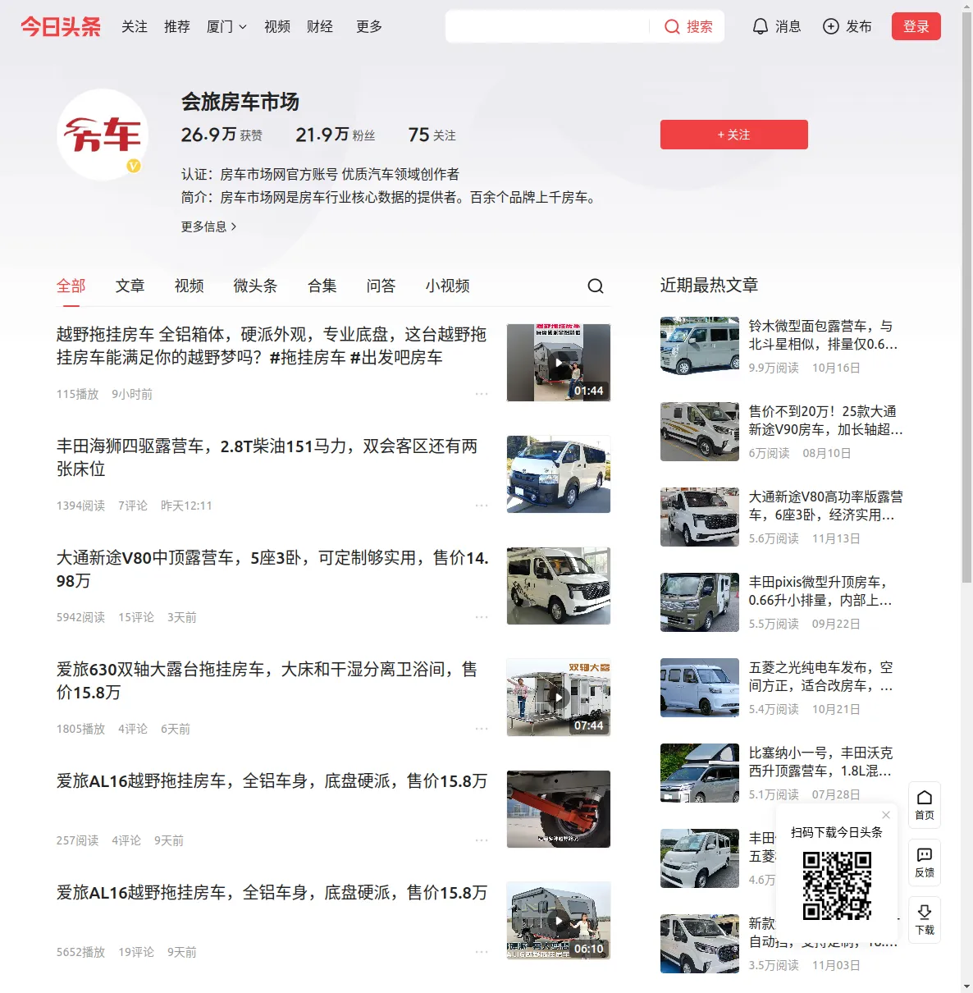The height and width of the screenshot is (993, 973).
Task: Switch to the 合集 tab
Action: [322, 286]
